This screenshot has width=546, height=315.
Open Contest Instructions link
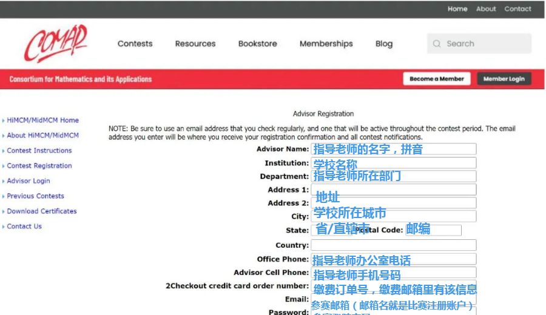tap(39, 151)
